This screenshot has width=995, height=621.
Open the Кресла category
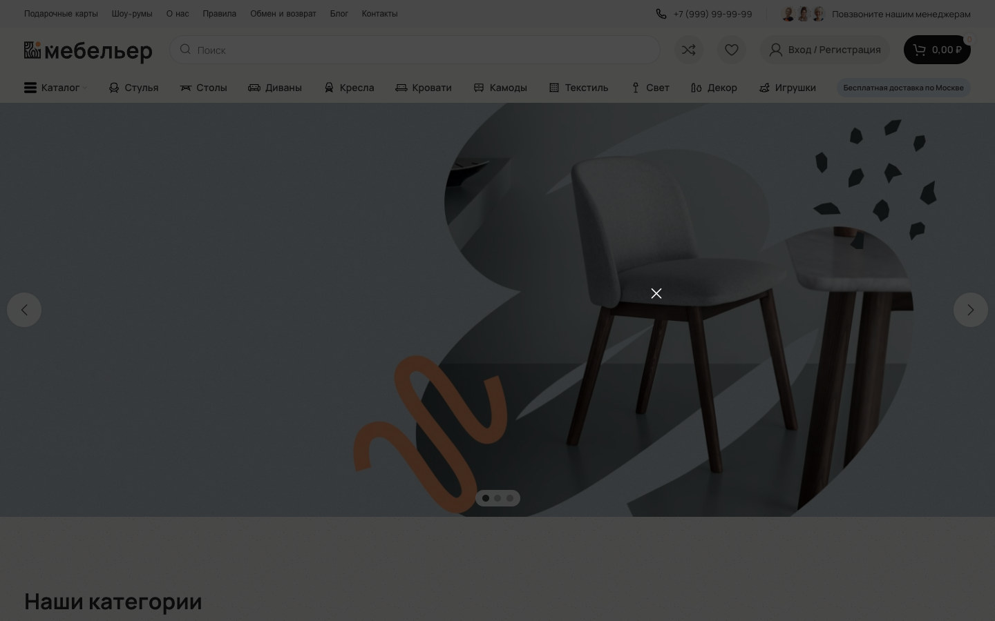[x=349, y=88]
